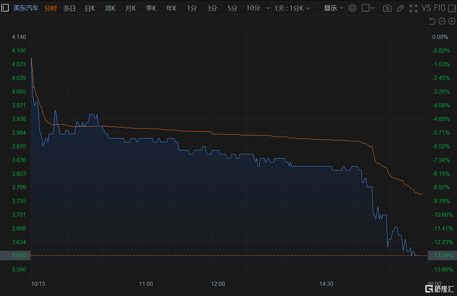Click the 3.566 price axis label
Screen dimensions: 457x296
(19, 269)
